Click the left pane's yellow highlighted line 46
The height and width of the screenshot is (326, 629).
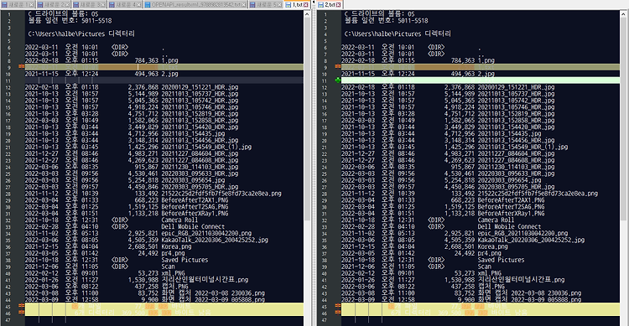point(164,313)
